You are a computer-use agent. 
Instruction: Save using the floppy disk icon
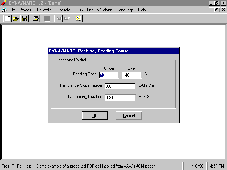[24, 18]
